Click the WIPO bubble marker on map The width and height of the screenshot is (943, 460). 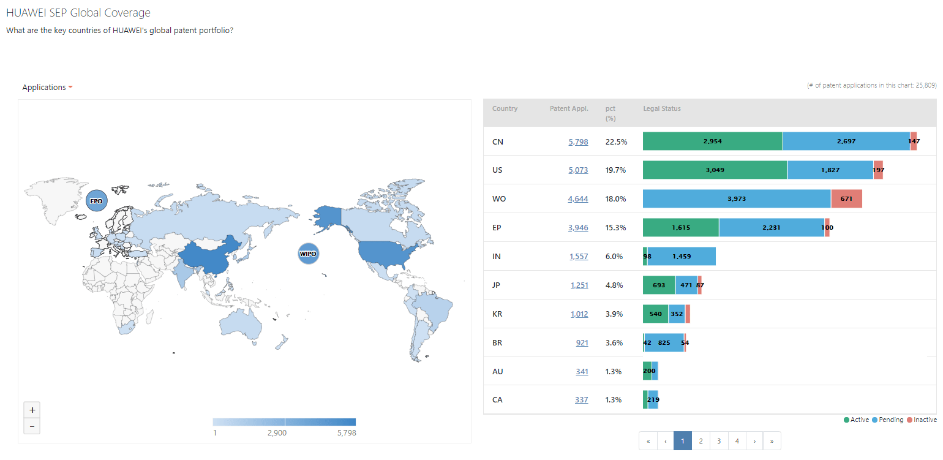point(308,254)
